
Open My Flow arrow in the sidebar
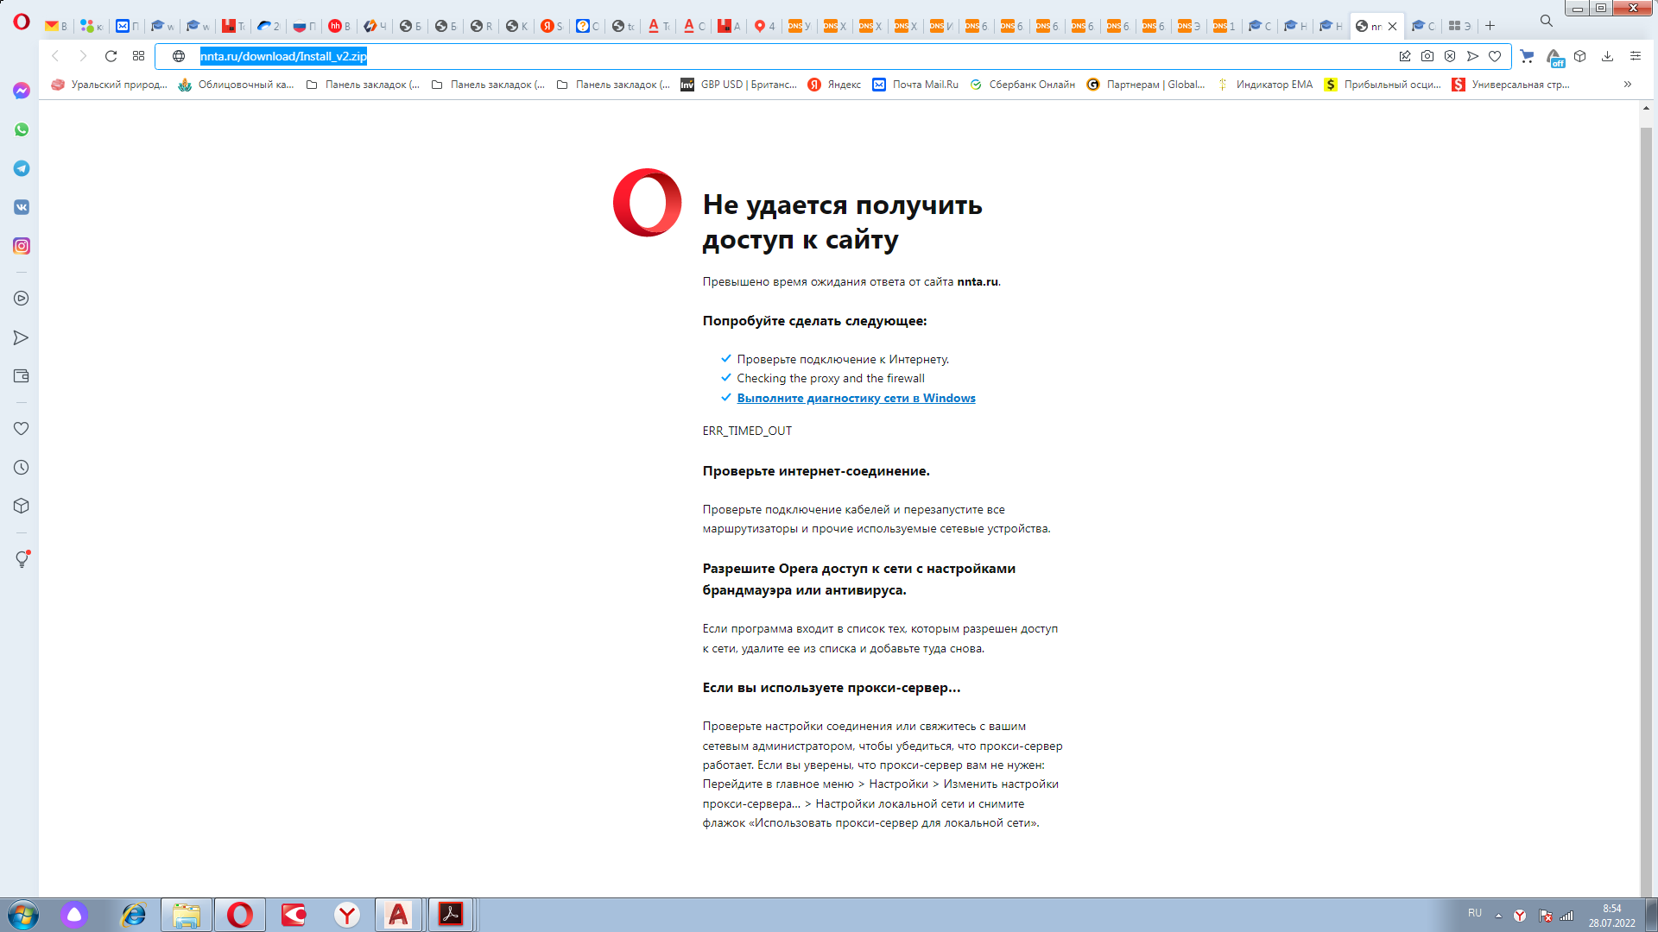click(x=22, y=337)
